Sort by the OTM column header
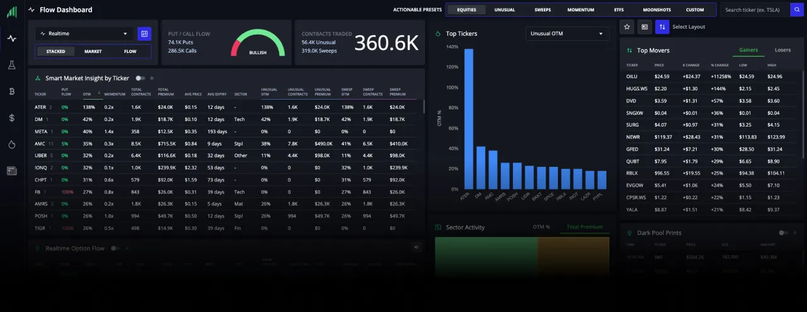 88,94
